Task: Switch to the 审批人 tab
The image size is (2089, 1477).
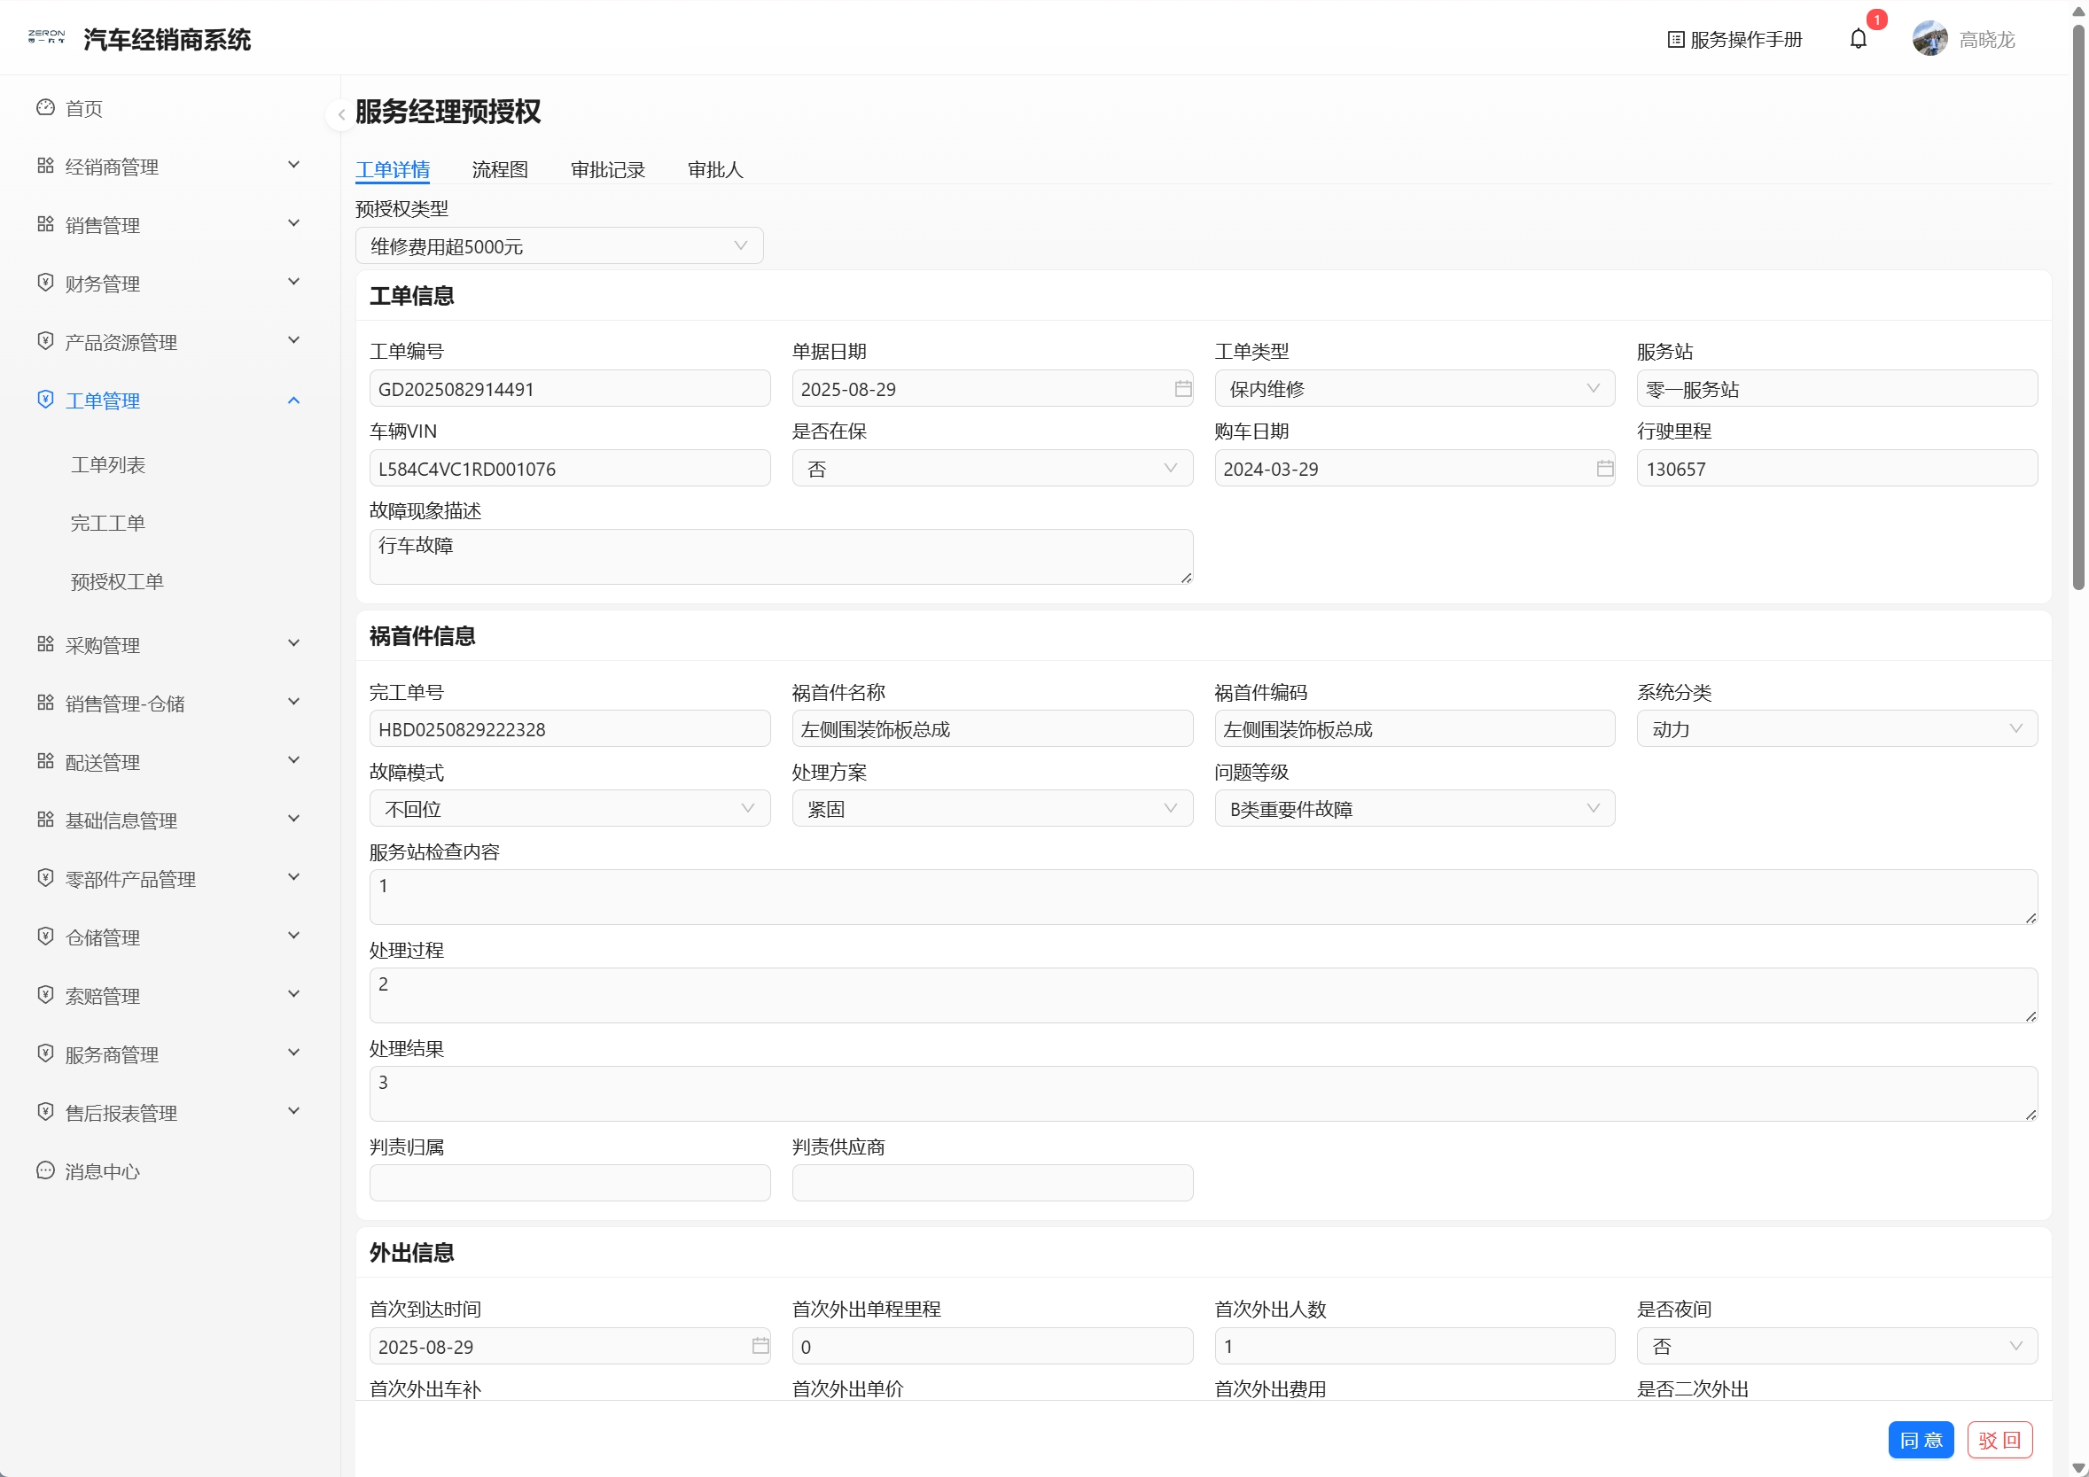Action: [x=715, y=169]
